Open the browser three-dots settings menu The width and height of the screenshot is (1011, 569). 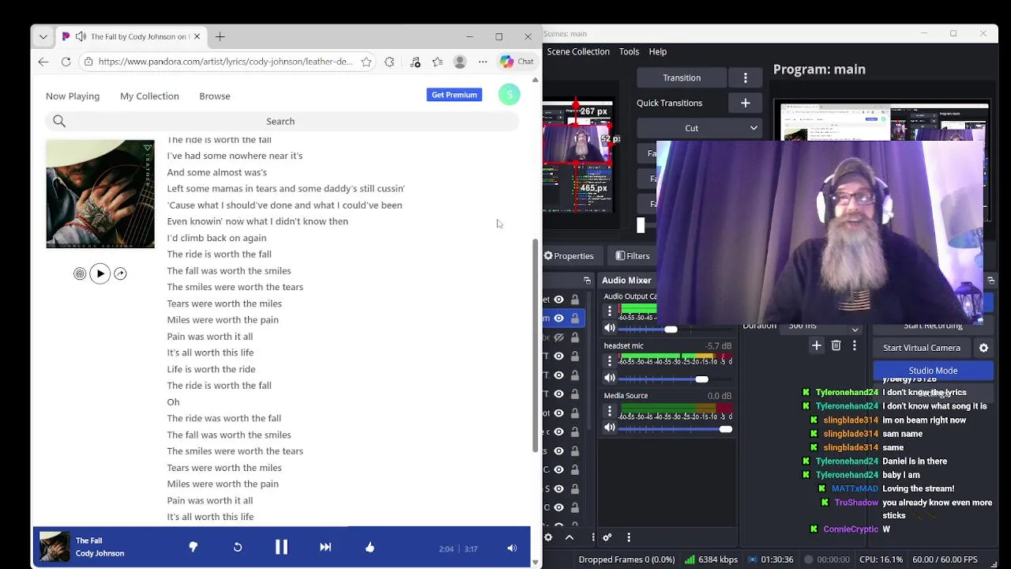click(x=482, y=62)
